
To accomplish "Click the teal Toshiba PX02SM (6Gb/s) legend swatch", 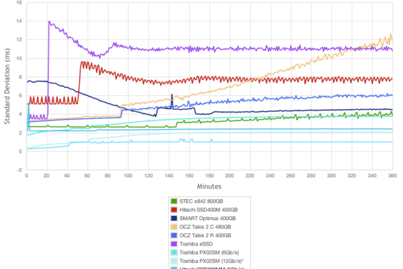I will click(174, 252).
